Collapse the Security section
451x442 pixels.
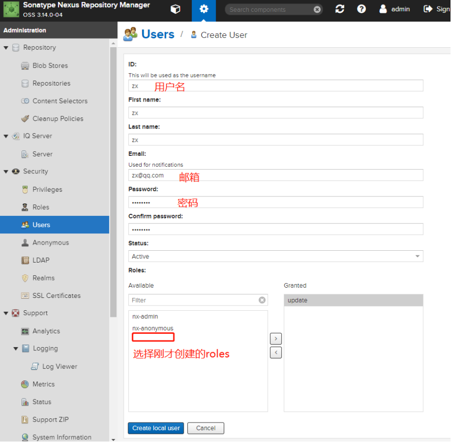(x=5, y=171)
